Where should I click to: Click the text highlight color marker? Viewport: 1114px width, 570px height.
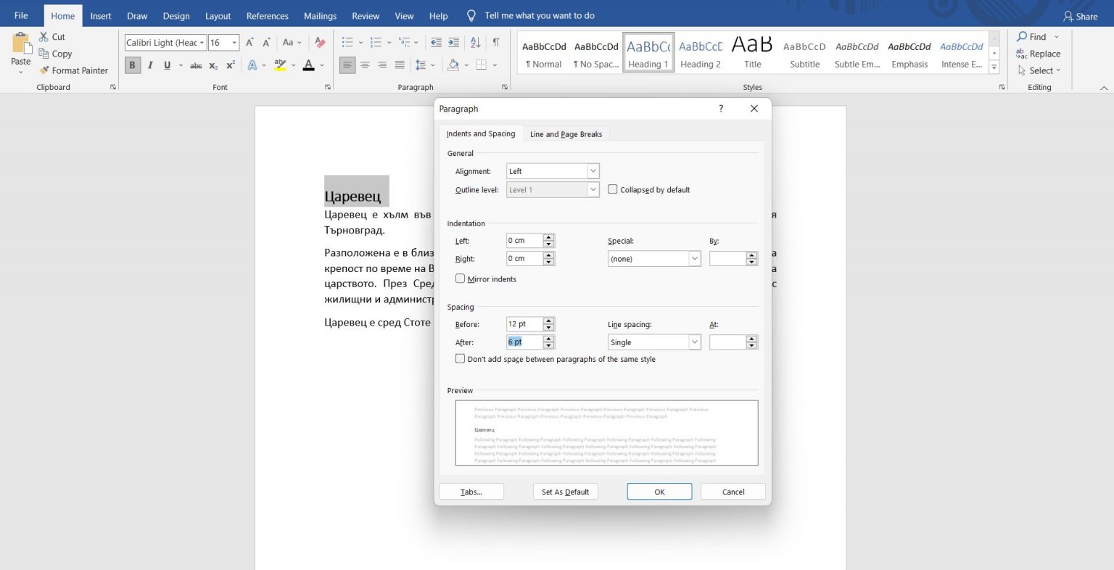pyautogui.click(x=280, y=65)
